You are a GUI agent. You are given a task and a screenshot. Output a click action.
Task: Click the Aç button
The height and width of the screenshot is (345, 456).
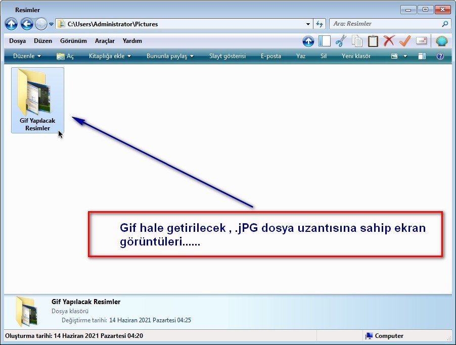65,56
